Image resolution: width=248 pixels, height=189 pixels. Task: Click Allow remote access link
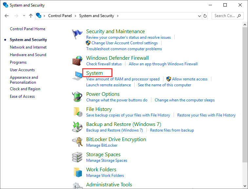tap(190, 79)
